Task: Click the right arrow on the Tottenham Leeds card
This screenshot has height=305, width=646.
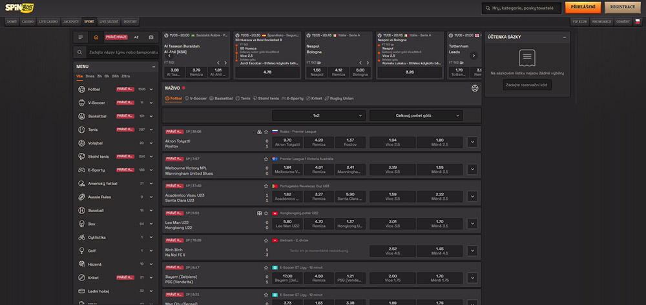Action: coord(474,55)
